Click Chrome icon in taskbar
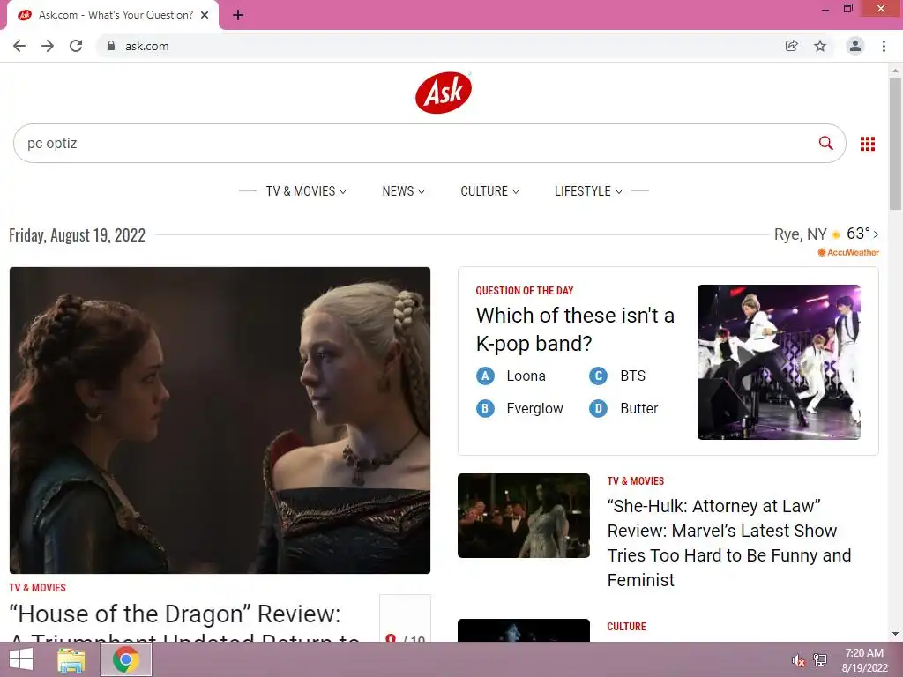This screenshot has width=903, height=677. pos(126,659)
